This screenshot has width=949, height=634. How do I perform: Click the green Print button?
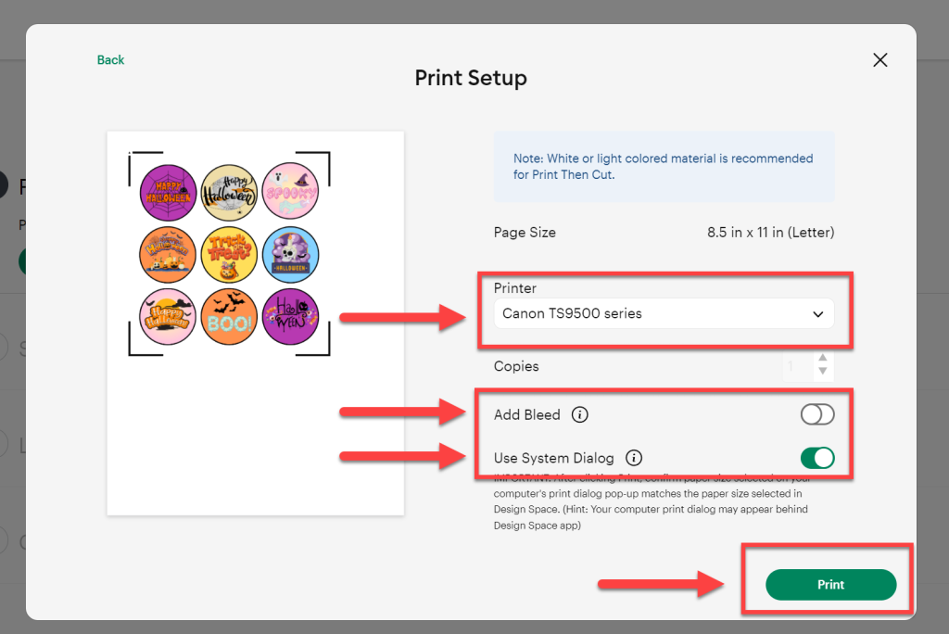click(831, 584)
